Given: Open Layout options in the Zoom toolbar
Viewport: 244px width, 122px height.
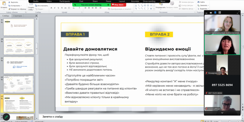Looking at the screenshot, I should [x=122, y=1].
